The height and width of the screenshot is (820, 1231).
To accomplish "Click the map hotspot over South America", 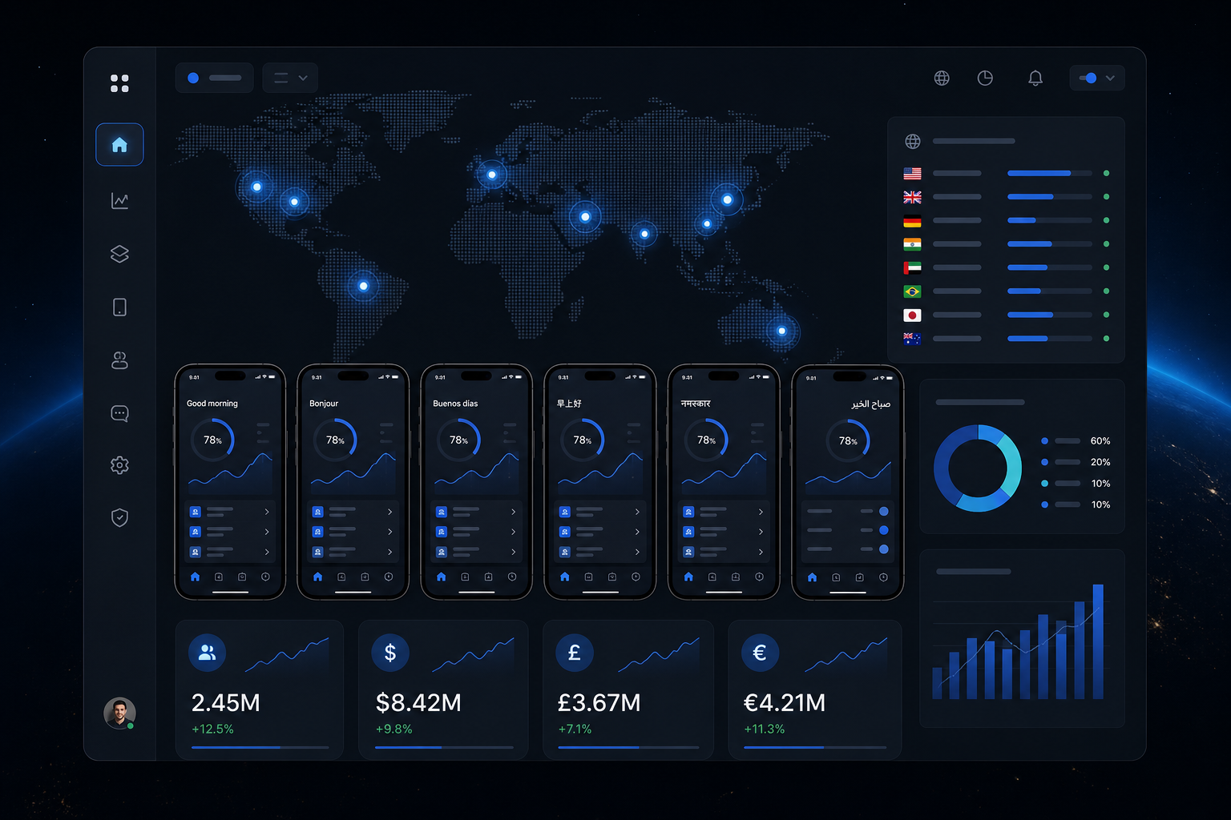I will tap(363, 286).
